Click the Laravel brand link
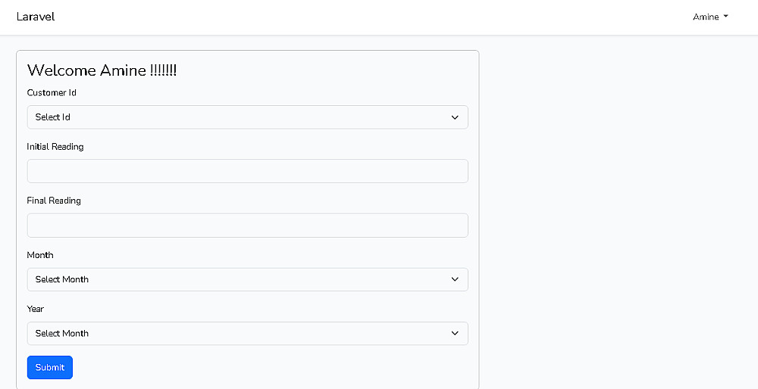The width and height of the screenshot is (758, 389). click(36, 17)
